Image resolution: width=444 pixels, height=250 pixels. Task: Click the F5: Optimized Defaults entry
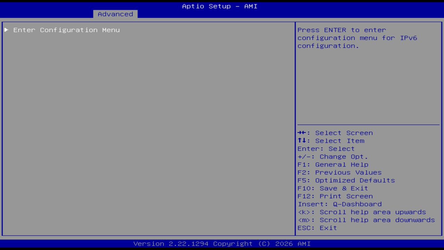(x=346, y=180)
